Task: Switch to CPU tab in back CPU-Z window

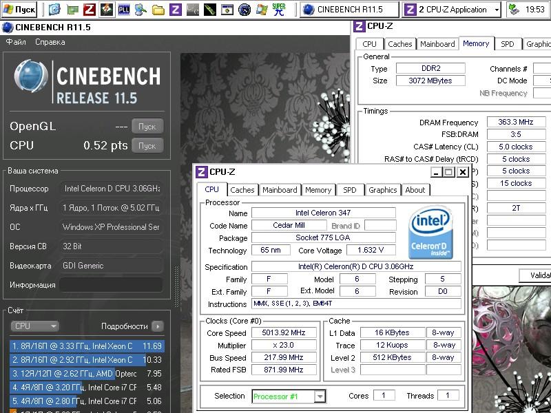Action: [369, 44]
